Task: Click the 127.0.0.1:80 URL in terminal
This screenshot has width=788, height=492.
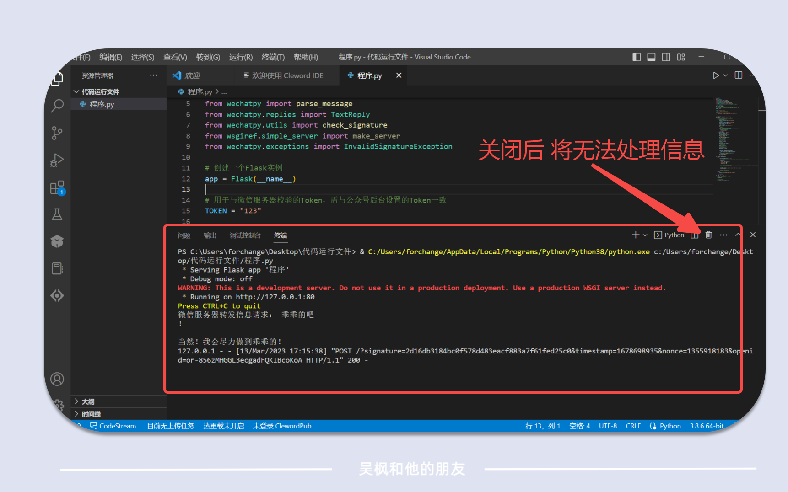Action: click(275, 297)
